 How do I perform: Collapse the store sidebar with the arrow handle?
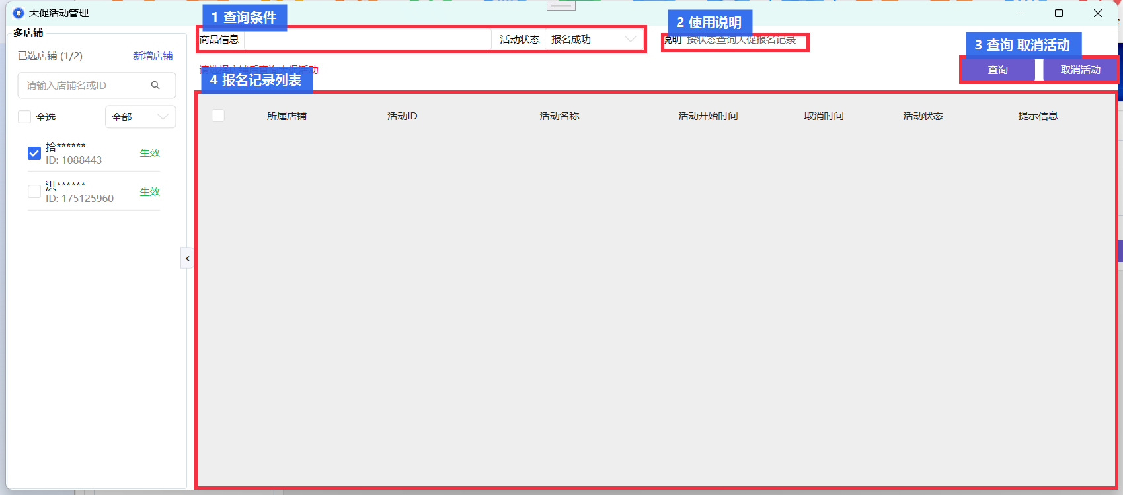[x=187, y=258]
